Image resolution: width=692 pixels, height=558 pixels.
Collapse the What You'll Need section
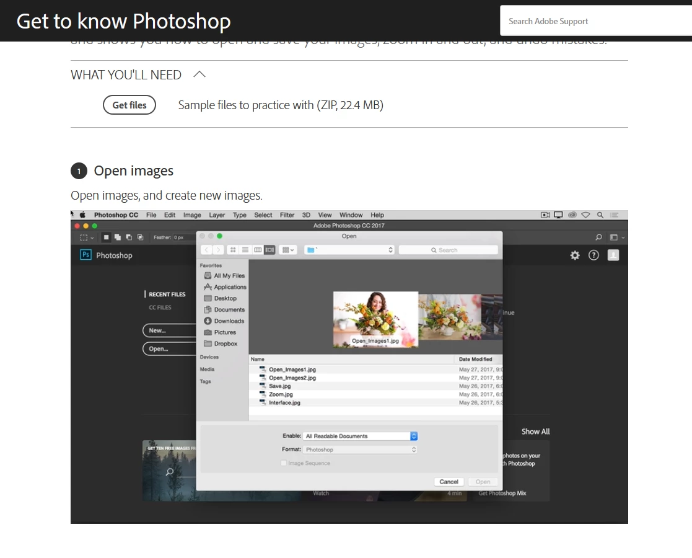pyautogui.click(x=199, y=74)
